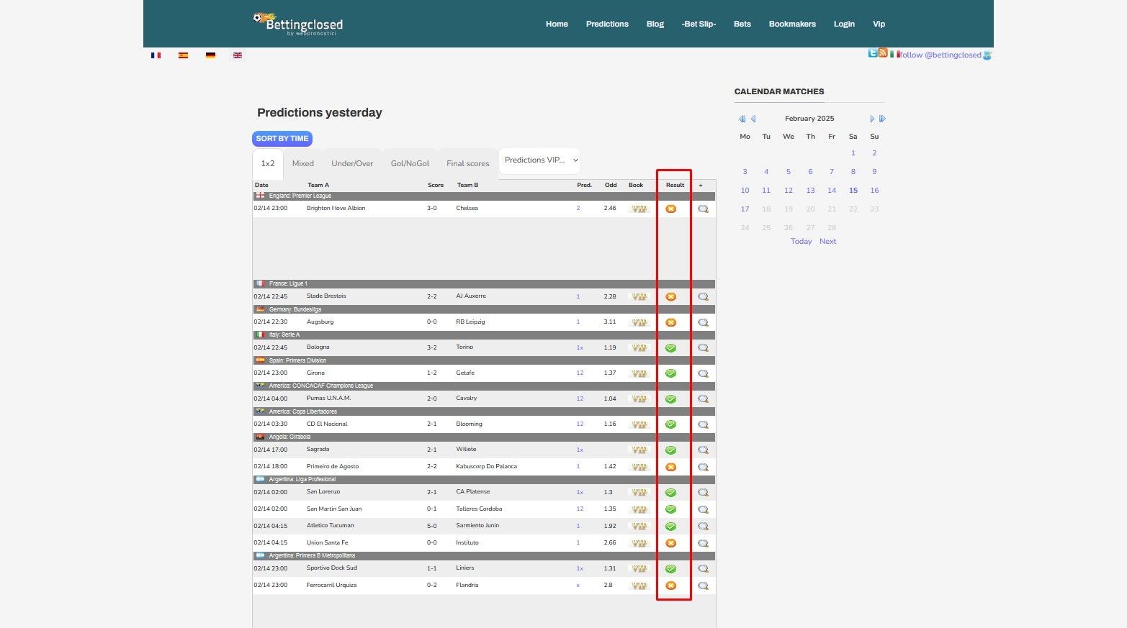
Task: Open Blog in the top navigation
Action: 655,24
